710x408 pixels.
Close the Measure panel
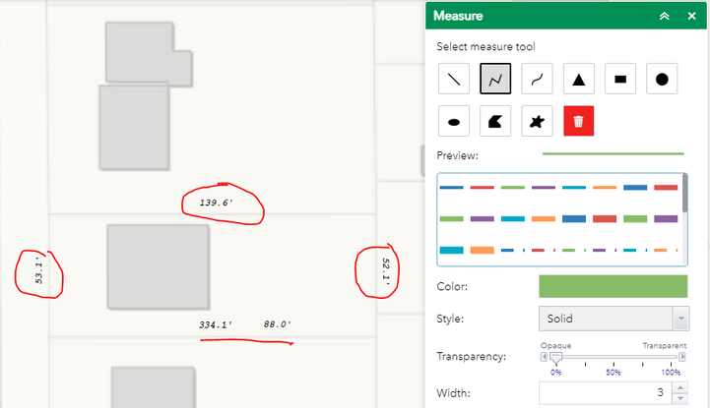click(692, 16)
